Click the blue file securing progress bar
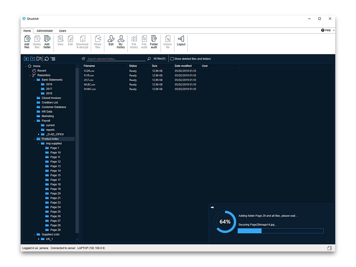This screenshot has height=267, width=356. coord(281,231)
